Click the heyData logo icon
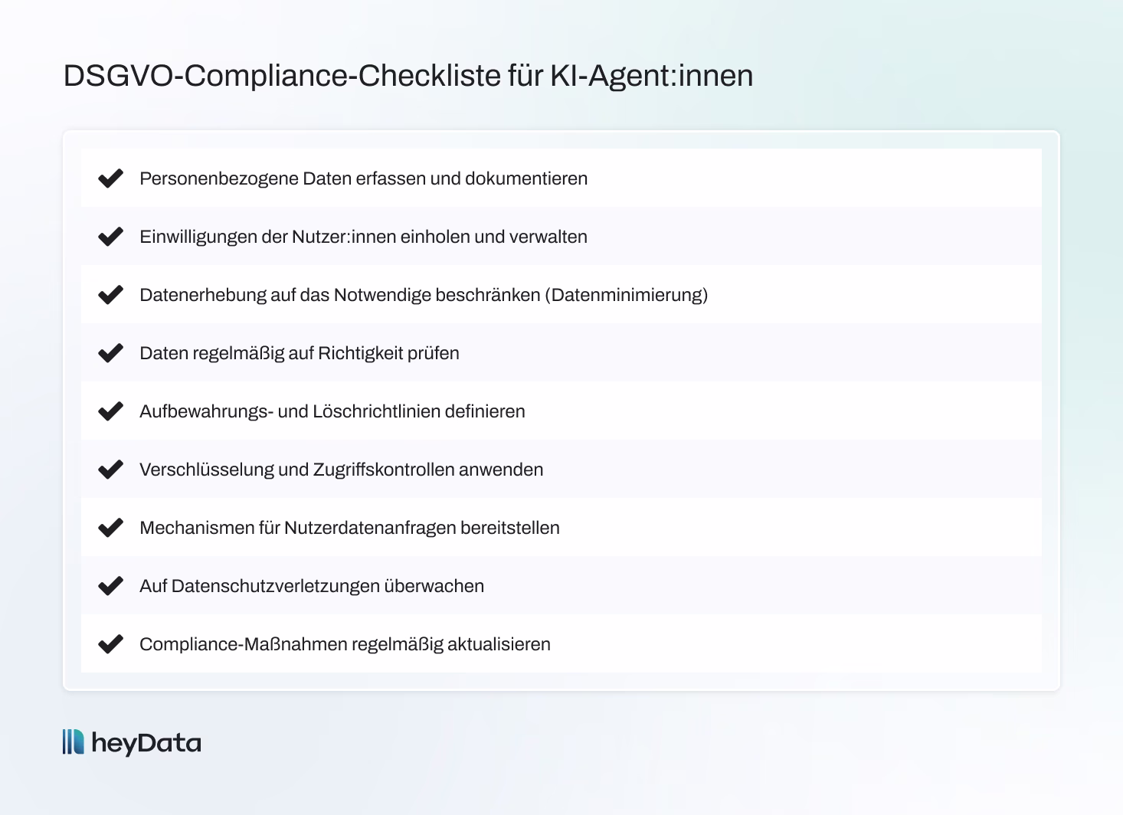 point(74,742)
